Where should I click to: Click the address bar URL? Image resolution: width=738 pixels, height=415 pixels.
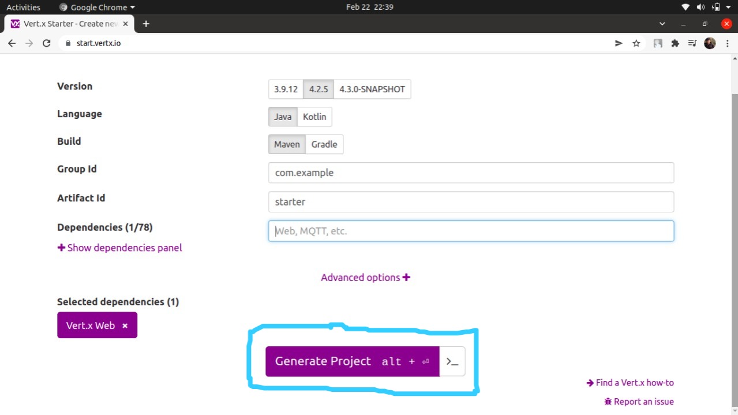[x=99, y=43]
